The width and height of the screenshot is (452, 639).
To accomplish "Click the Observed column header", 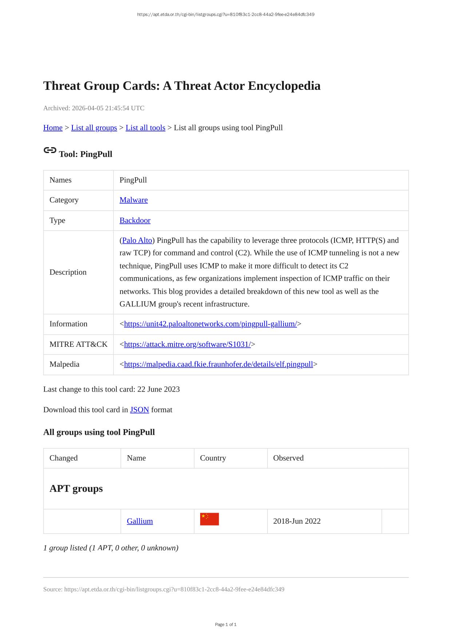I will click(x=288, y=458).
